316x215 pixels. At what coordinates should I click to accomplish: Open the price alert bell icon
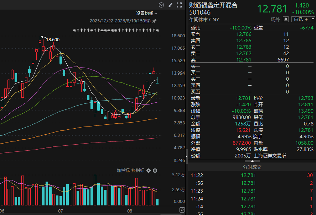pos(286,19)
